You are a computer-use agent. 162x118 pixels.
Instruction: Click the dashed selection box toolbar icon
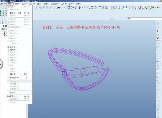(62, 8)
